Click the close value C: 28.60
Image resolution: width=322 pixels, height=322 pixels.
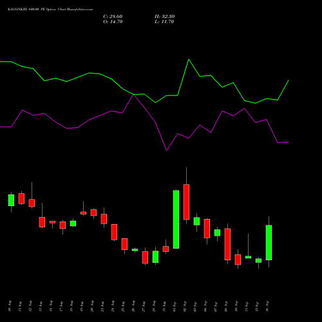coord(113,17)
